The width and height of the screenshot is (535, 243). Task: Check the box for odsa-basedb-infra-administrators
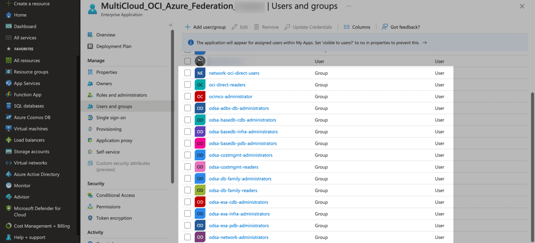(x=188, y=132)
